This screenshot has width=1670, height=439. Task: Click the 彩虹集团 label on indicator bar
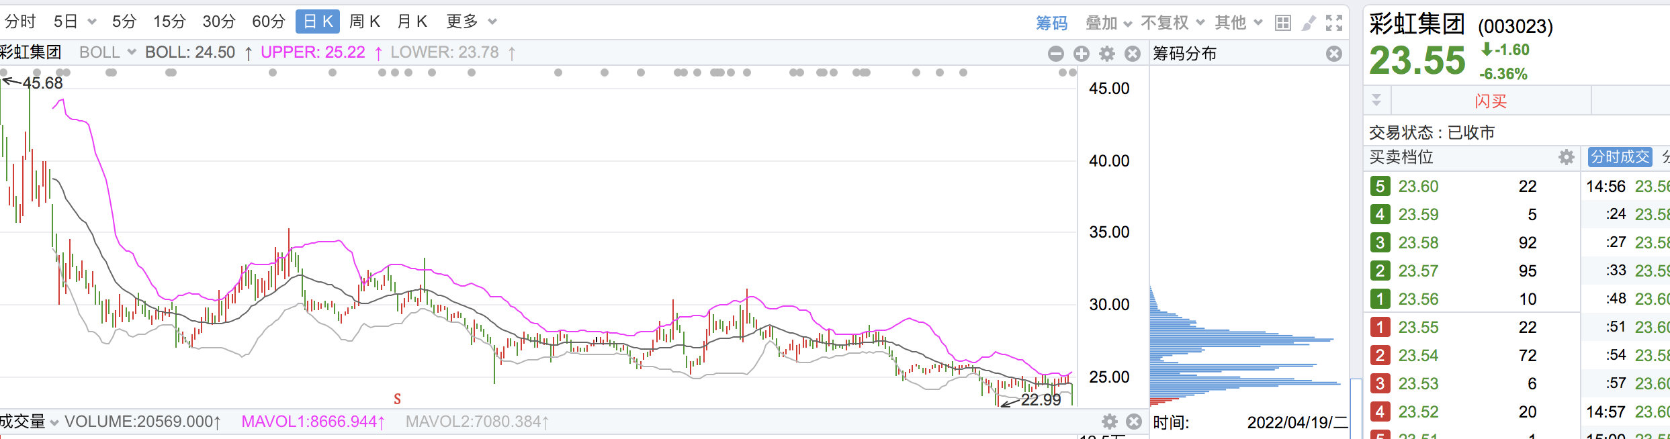tap(30, 52)
